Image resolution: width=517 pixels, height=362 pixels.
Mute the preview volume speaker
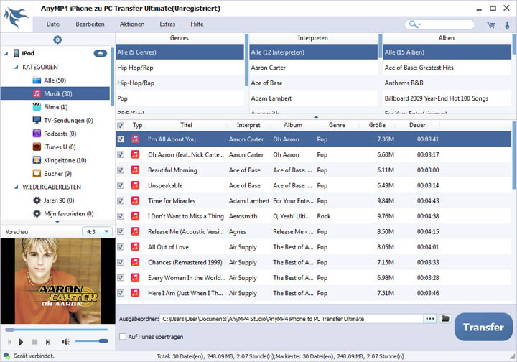click(65, 342)
